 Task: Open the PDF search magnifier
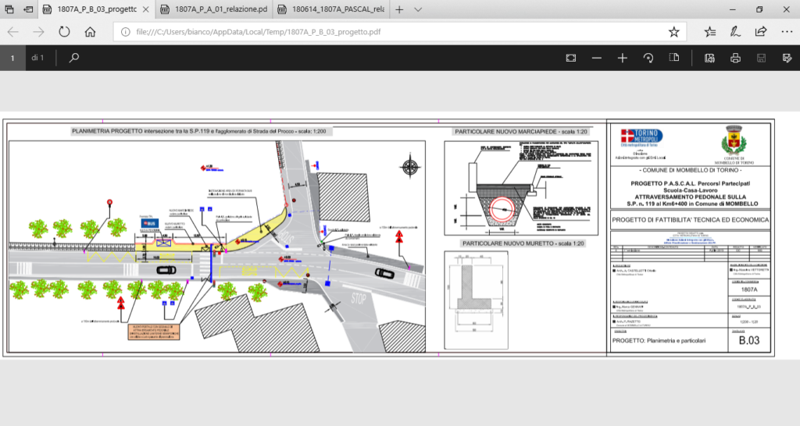pos(74,58)
